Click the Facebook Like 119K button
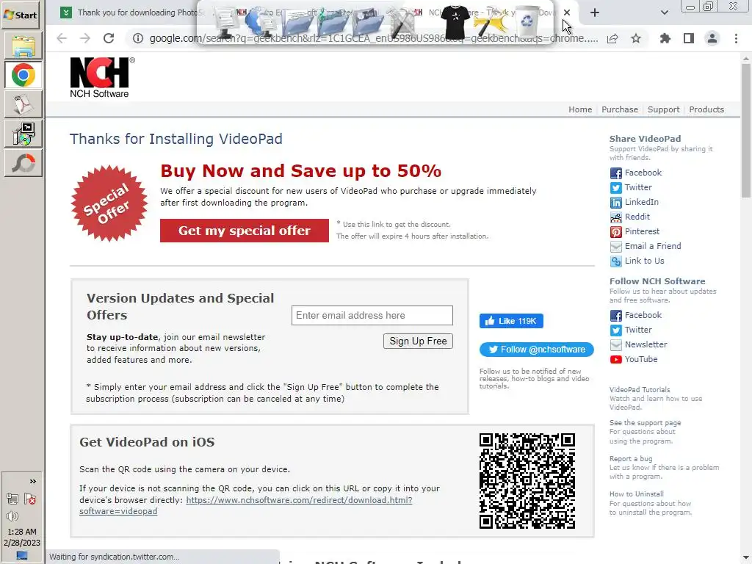This screenshot has height=564, width=752. pyautogui.click(x=511, y=321)
